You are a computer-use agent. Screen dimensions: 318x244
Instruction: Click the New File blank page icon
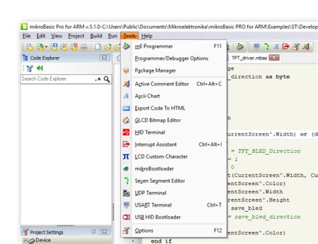(x=98, y=47)
